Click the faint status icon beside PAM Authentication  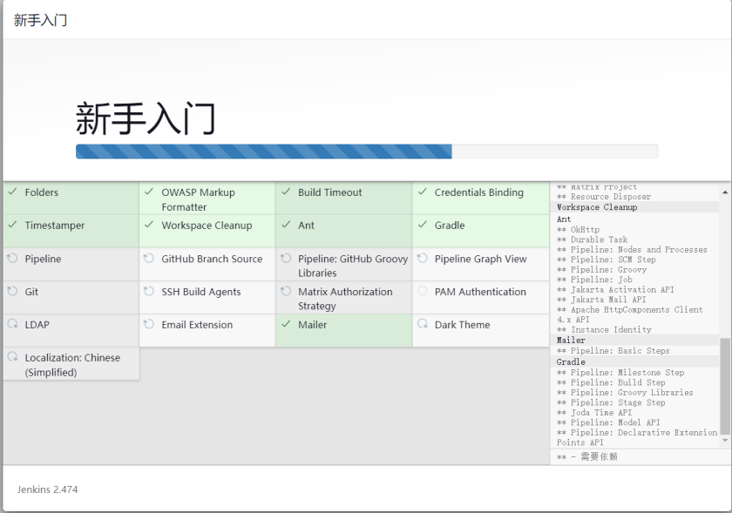point(423,291)
